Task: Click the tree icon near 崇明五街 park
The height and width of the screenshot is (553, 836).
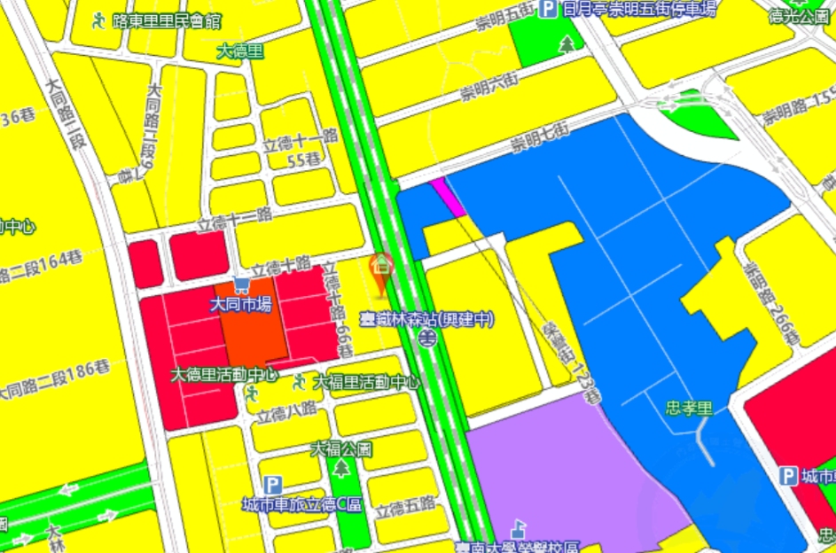Action: (566, 43)
